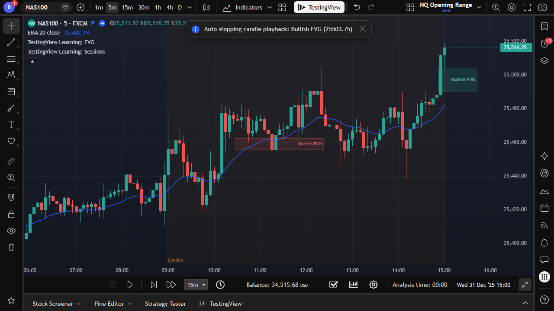554x311 pixels.
Task: Open the Strategy Tester tab
Action: 165,304
